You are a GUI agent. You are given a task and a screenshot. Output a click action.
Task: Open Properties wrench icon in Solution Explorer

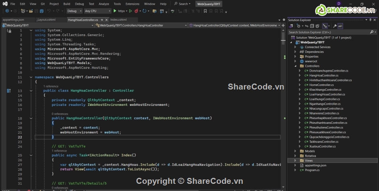[x=335, y=26]
